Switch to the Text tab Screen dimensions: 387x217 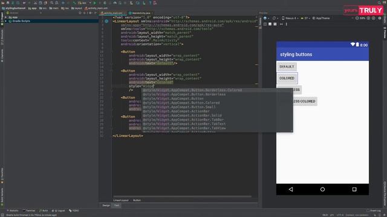[117, 205]
